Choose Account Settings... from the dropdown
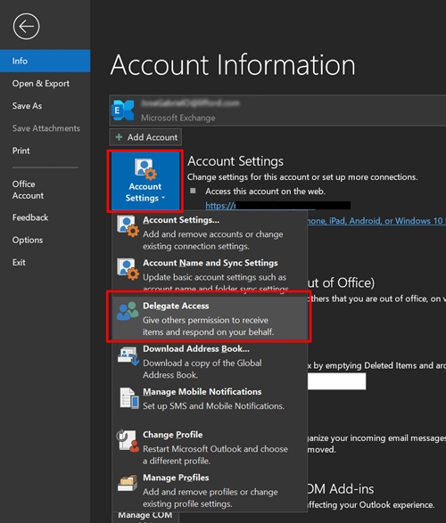The image size is (446, 523). click(210, 233)
